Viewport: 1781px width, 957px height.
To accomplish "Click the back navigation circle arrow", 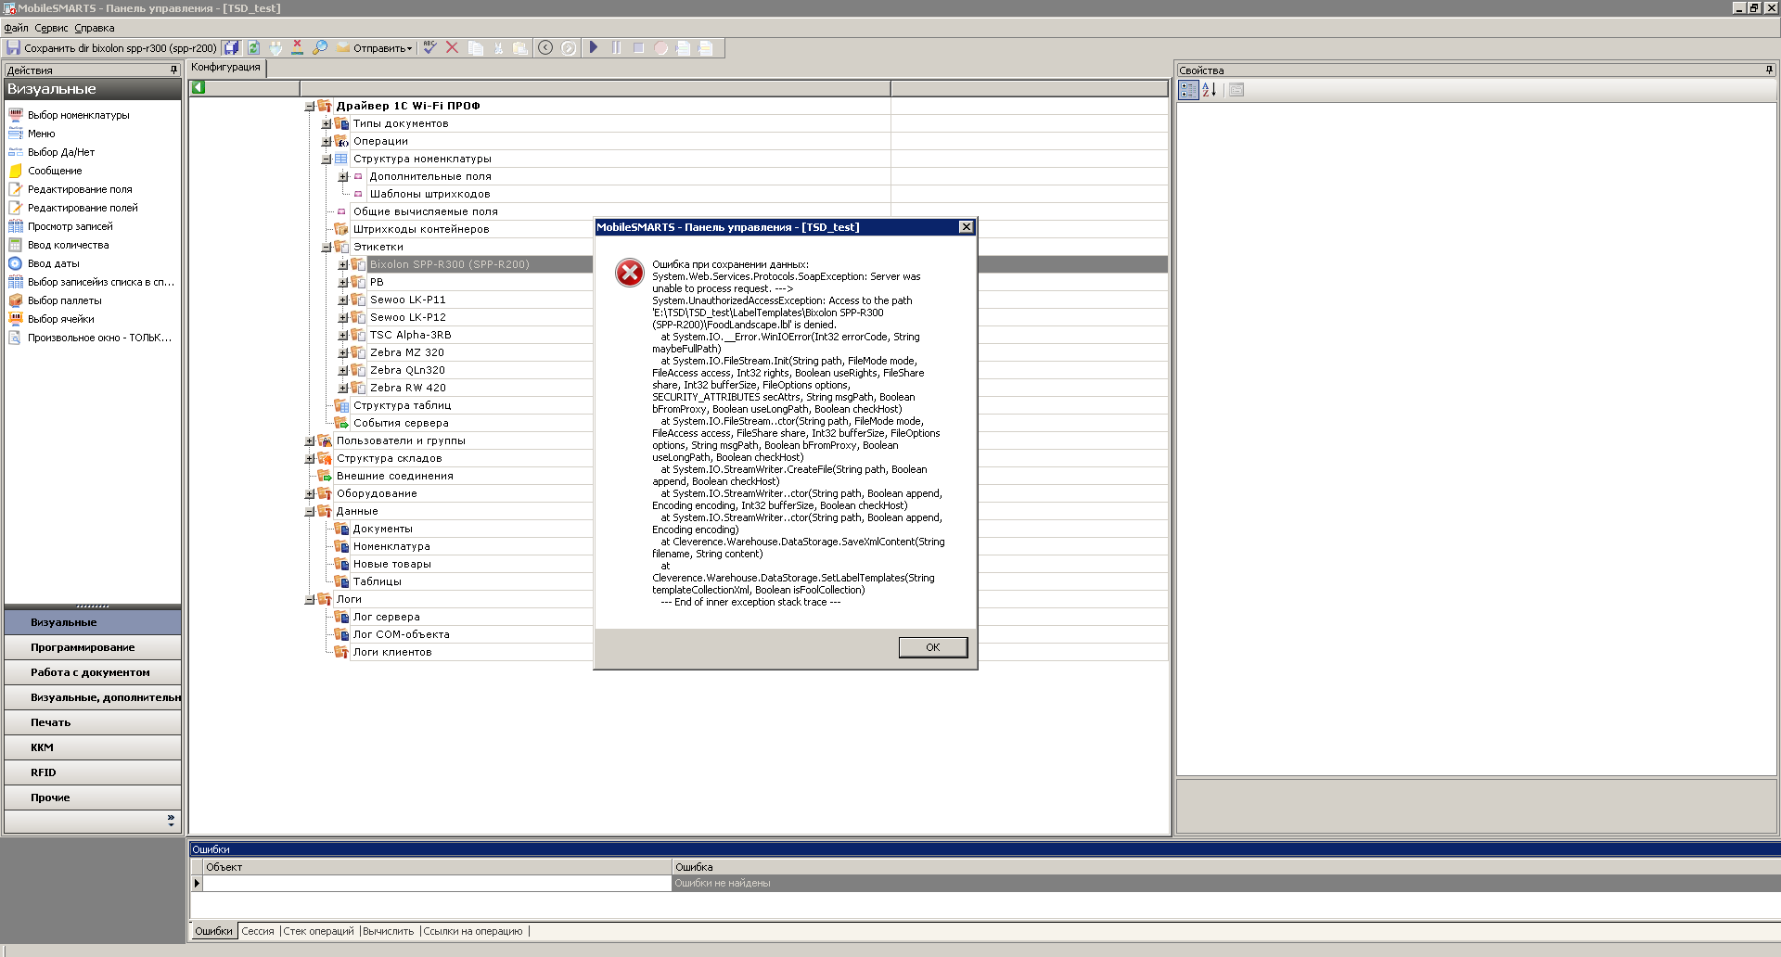I will 545,47.
